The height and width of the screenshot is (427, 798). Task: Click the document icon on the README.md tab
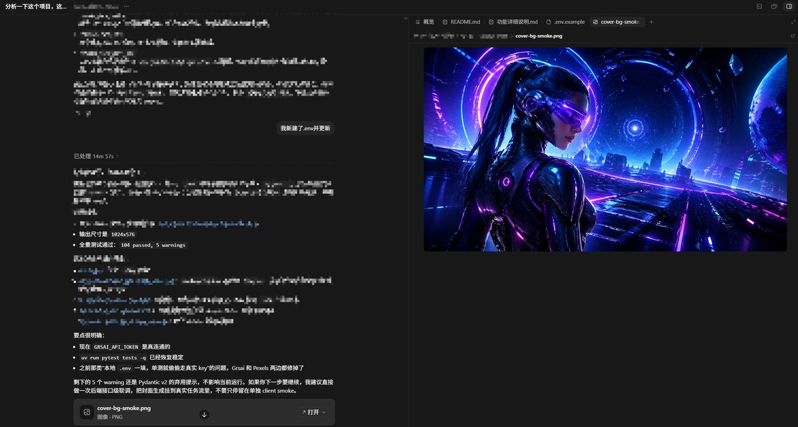[445, 22]
